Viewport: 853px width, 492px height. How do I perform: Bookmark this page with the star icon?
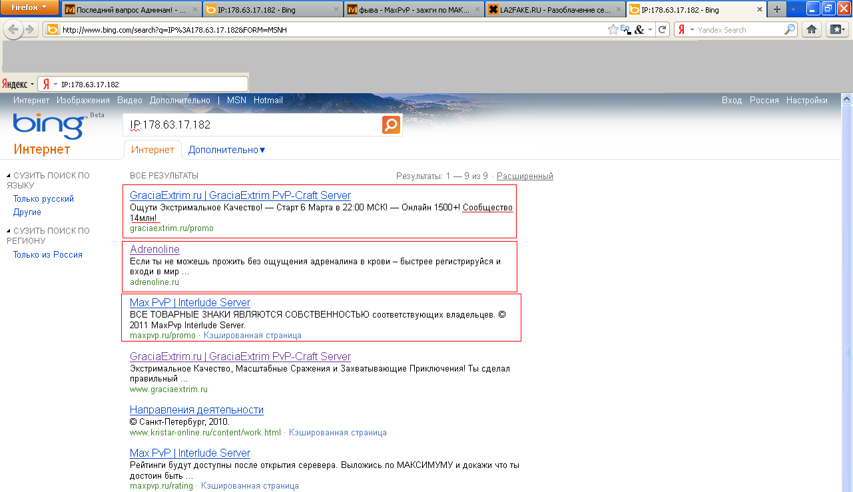[613, 30]
